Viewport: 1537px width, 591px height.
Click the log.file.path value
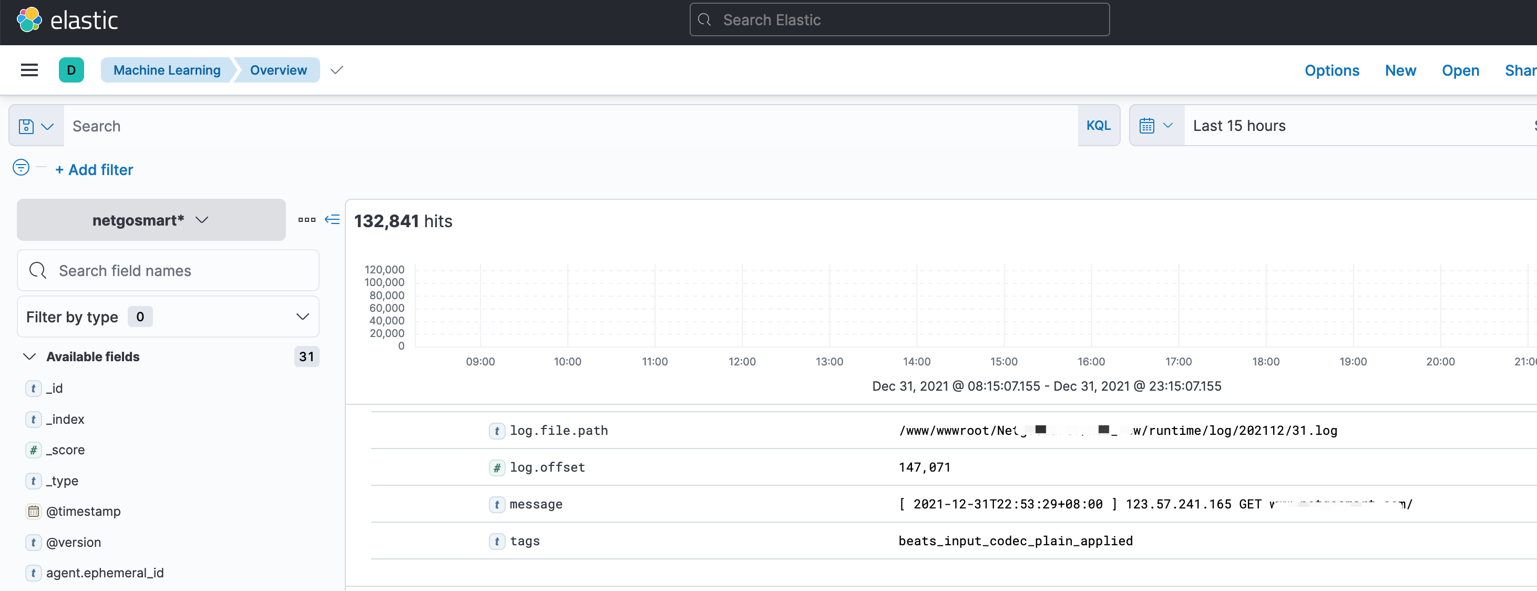pos(1118,431)
